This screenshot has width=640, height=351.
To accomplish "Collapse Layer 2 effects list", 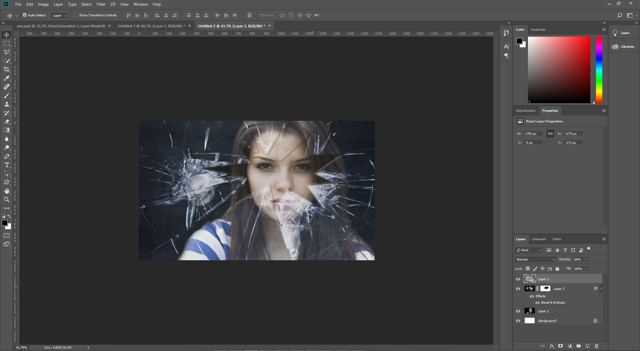I will [x=601, y=289].
